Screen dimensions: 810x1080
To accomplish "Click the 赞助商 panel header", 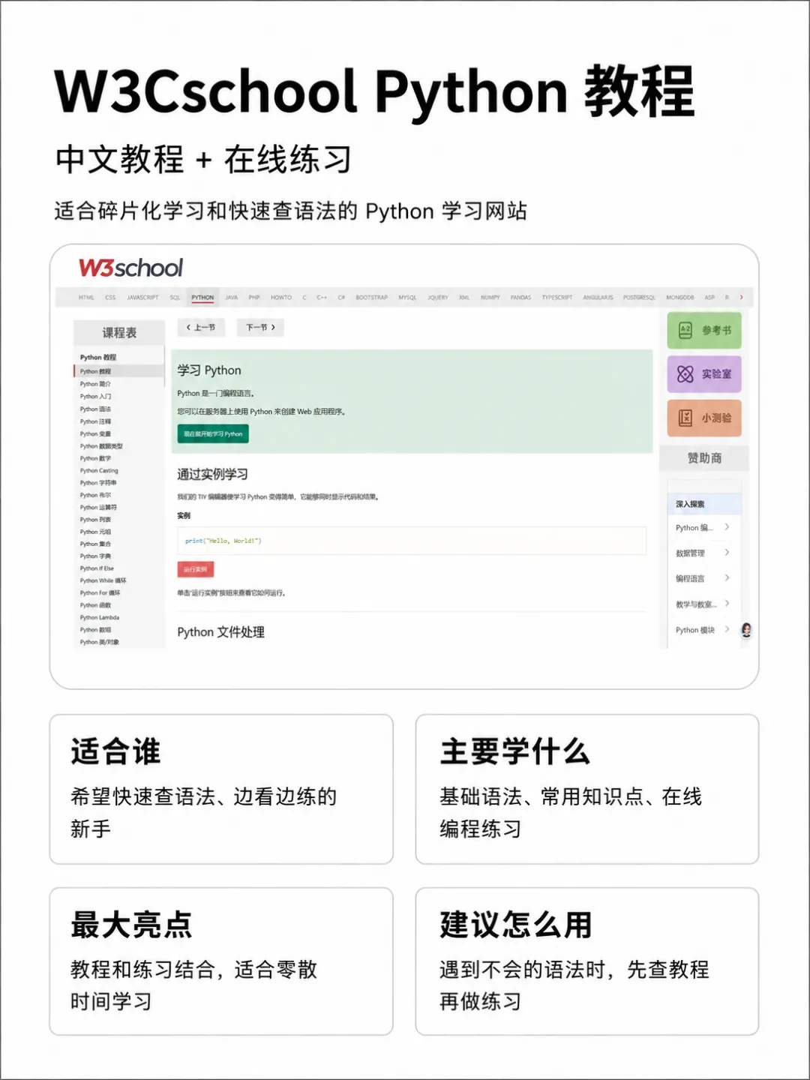I will coord(704,457).
